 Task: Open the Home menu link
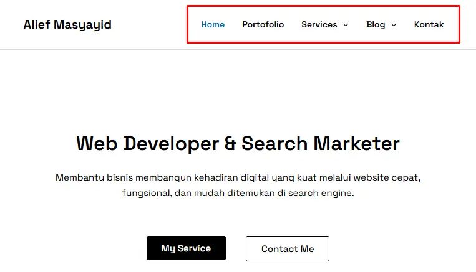(x=213, y=24)
